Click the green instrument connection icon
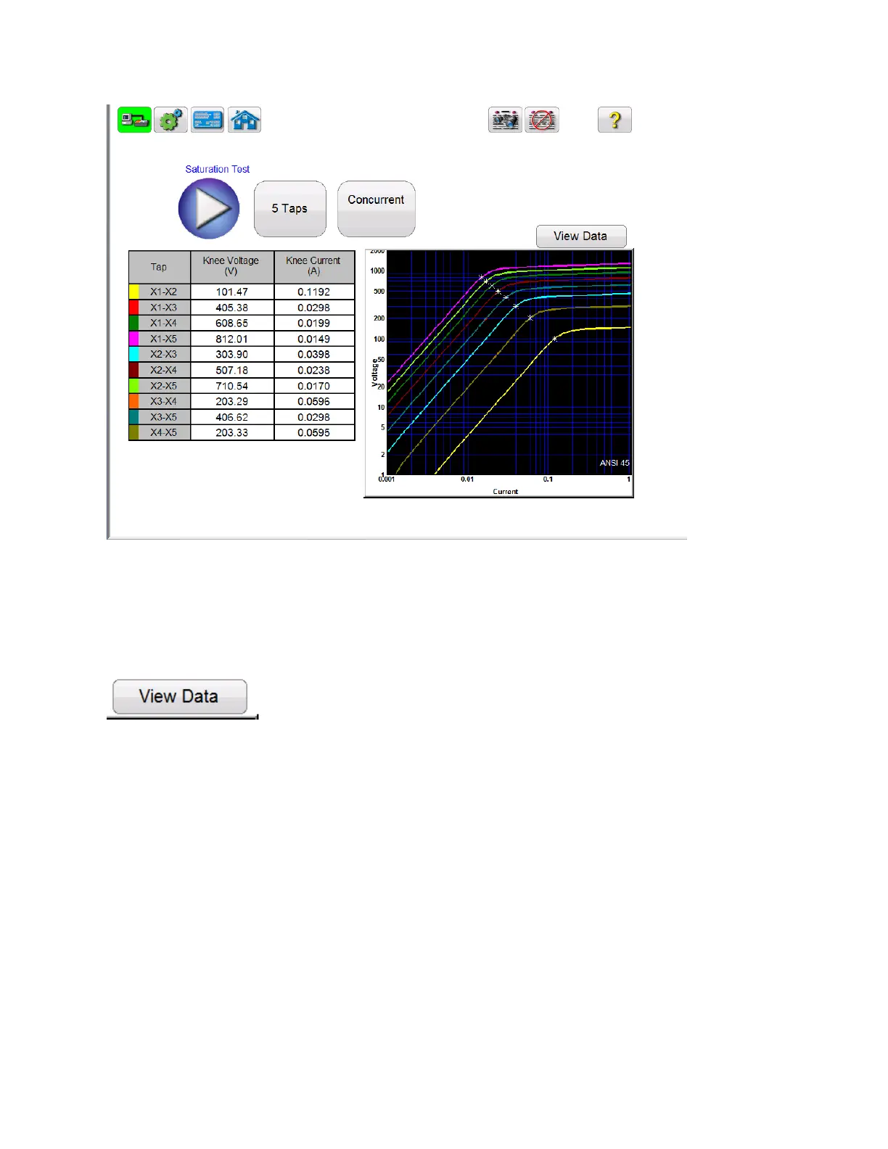The width and height of the screenshot is (888, 1149). [x=134, y=120]
